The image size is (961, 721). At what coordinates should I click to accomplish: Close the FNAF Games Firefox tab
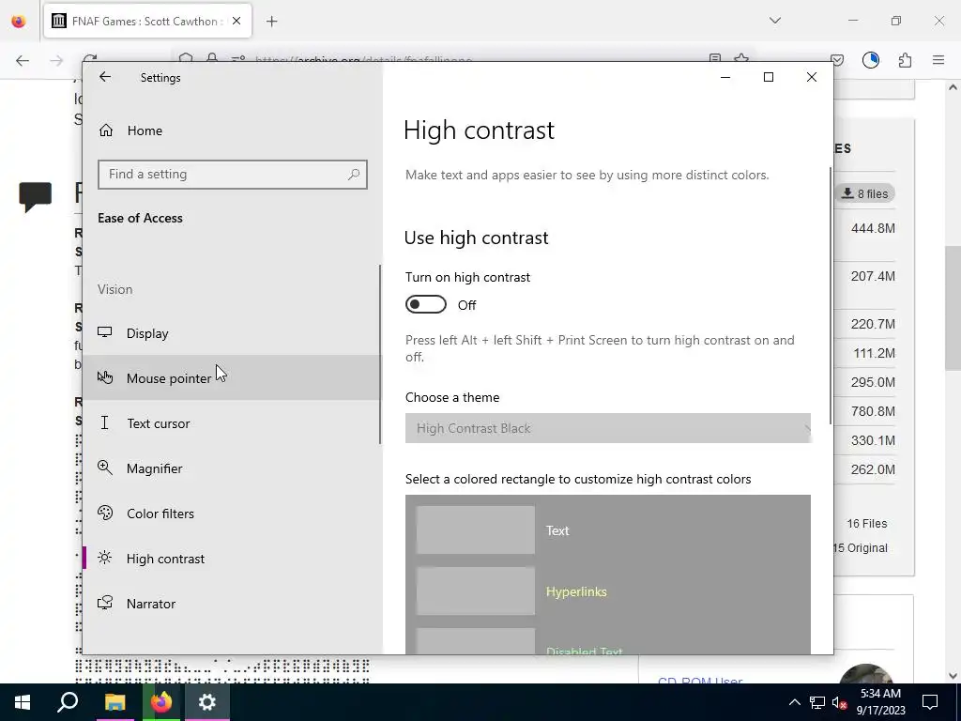236,21
